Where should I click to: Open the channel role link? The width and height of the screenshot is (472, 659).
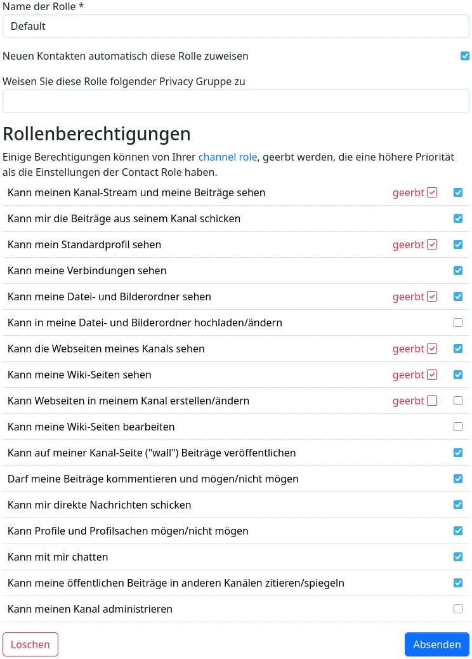pyautogui.click(x=228, y=157)
